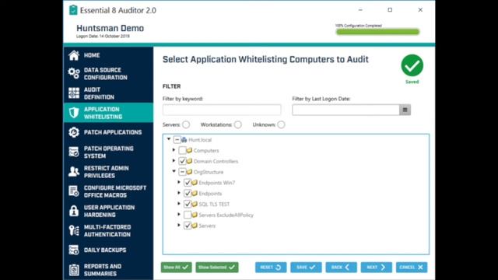Collapse the OrgStructure tree node
Screen dimensions: 498x280
click(x=174, y=171)
